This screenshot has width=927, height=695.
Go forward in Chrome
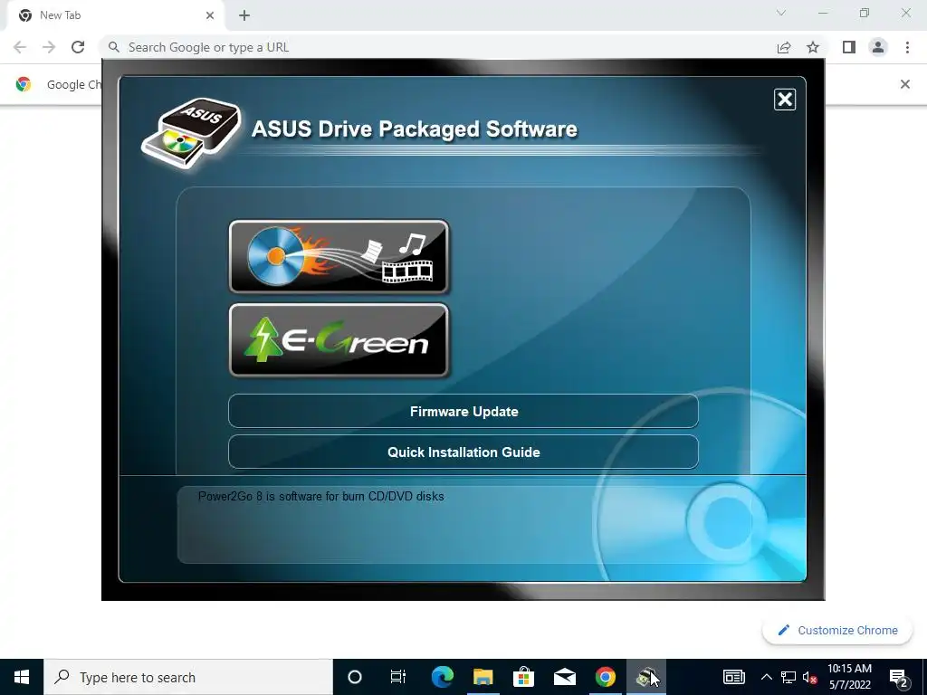coord(49,47)
